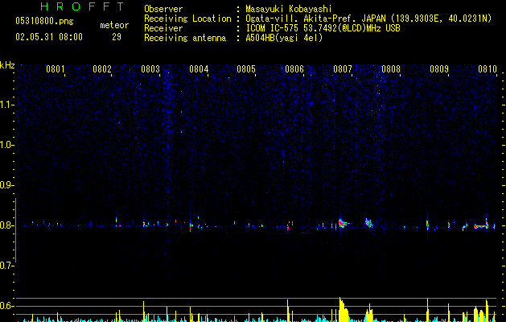
Task: Click the 0801 time marker
Action: click(x=55, y=69)
